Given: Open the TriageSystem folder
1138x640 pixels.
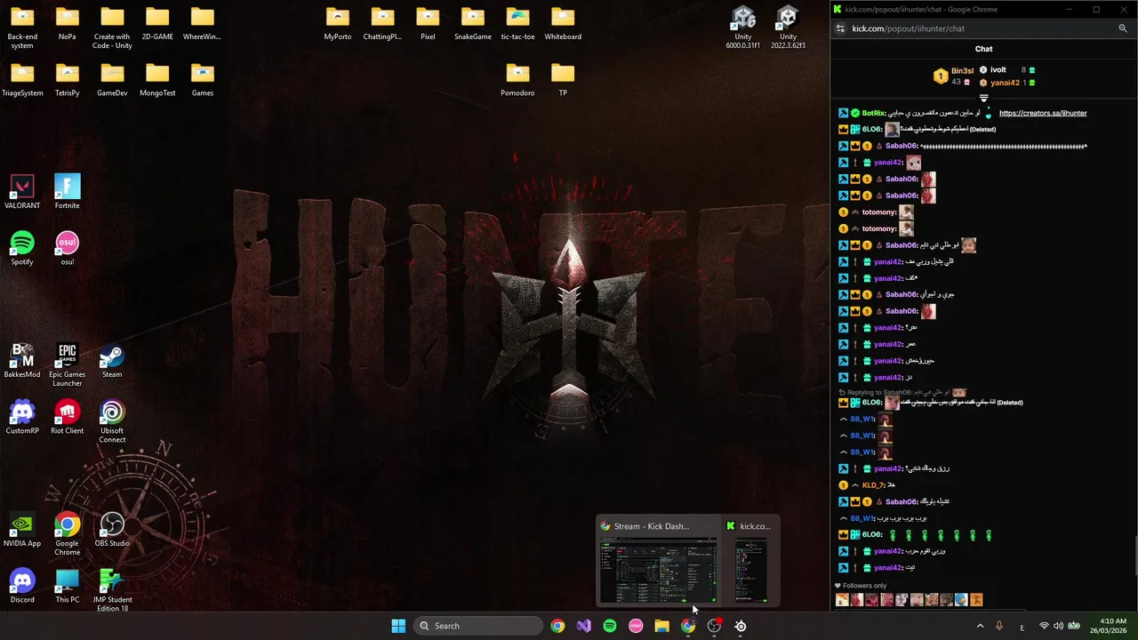Looking at the screenshot, I should [x=22, y=79].
